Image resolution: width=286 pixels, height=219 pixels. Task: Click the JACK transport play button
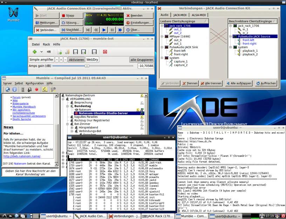[x=104, y=30]
